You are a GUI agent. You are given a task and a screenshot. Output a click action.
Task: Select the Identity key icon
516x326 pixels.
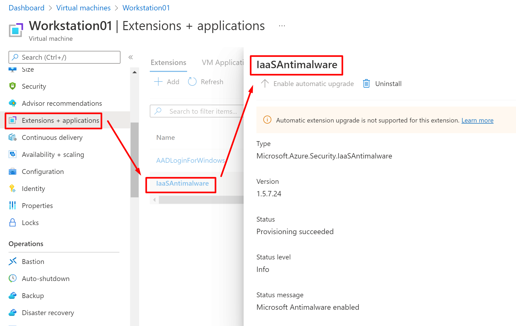pos(13,188)
